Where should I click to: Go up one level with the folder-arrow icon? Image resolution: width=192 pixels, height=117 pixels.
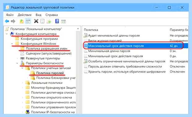point(22,21)
